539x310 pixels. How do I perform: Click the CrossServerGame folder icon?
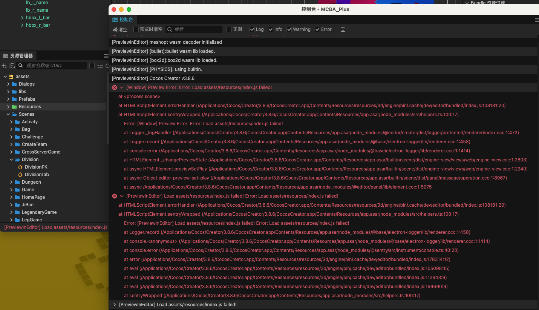[17, 152]
